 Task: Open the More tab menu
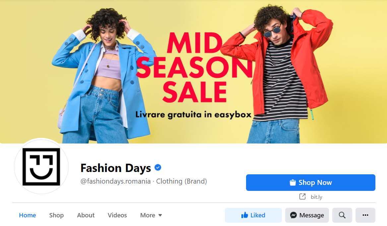tap(151, 215)
